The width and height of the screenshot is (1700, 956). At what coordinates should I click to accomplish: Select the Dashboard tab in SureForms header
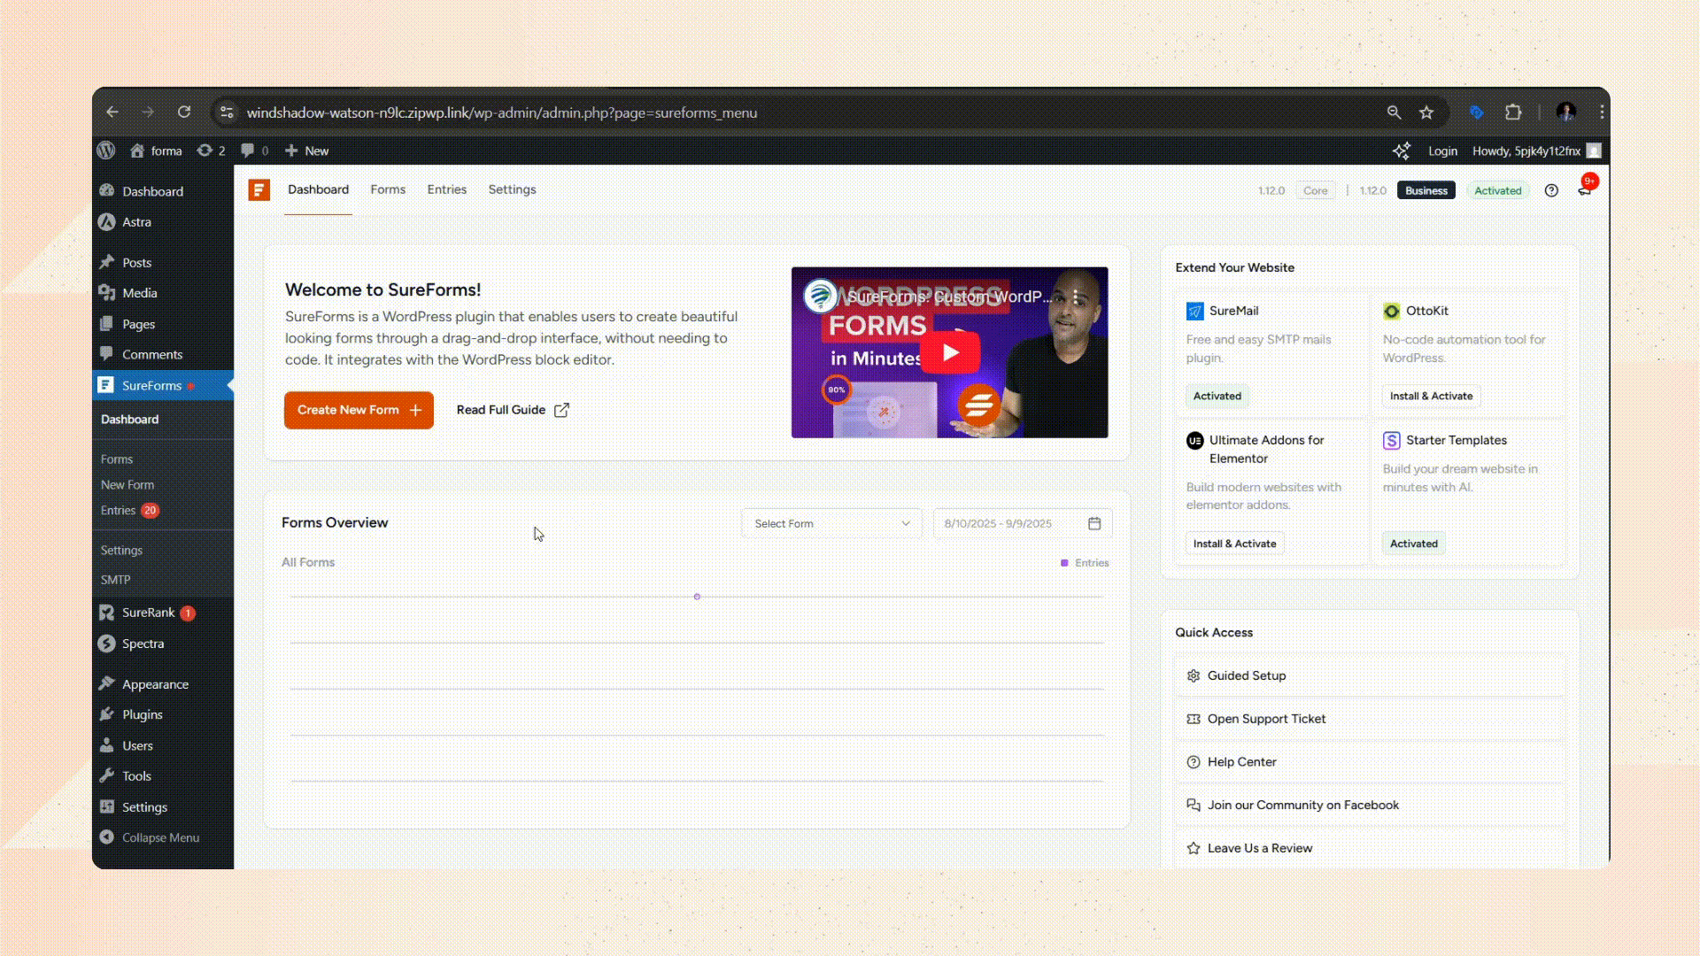point(318,189)
